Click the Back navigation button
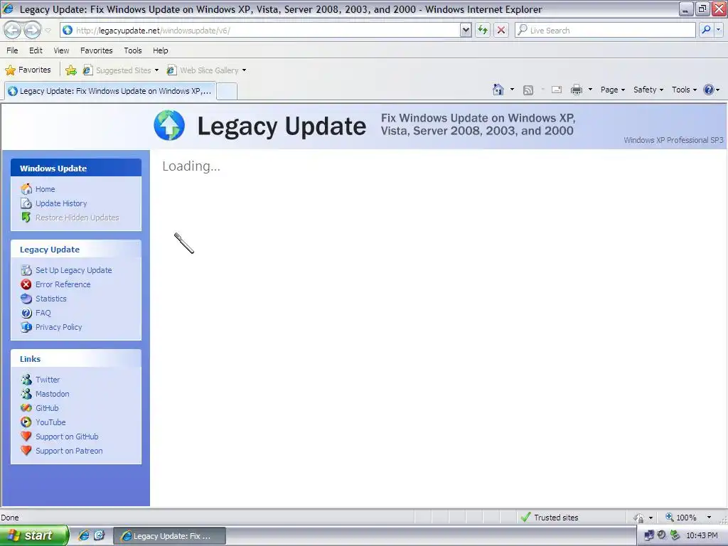 point(13,30)
